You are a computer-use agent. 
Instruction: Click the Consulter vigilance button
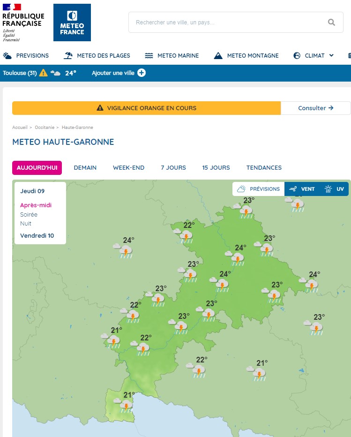coord(315,108)
